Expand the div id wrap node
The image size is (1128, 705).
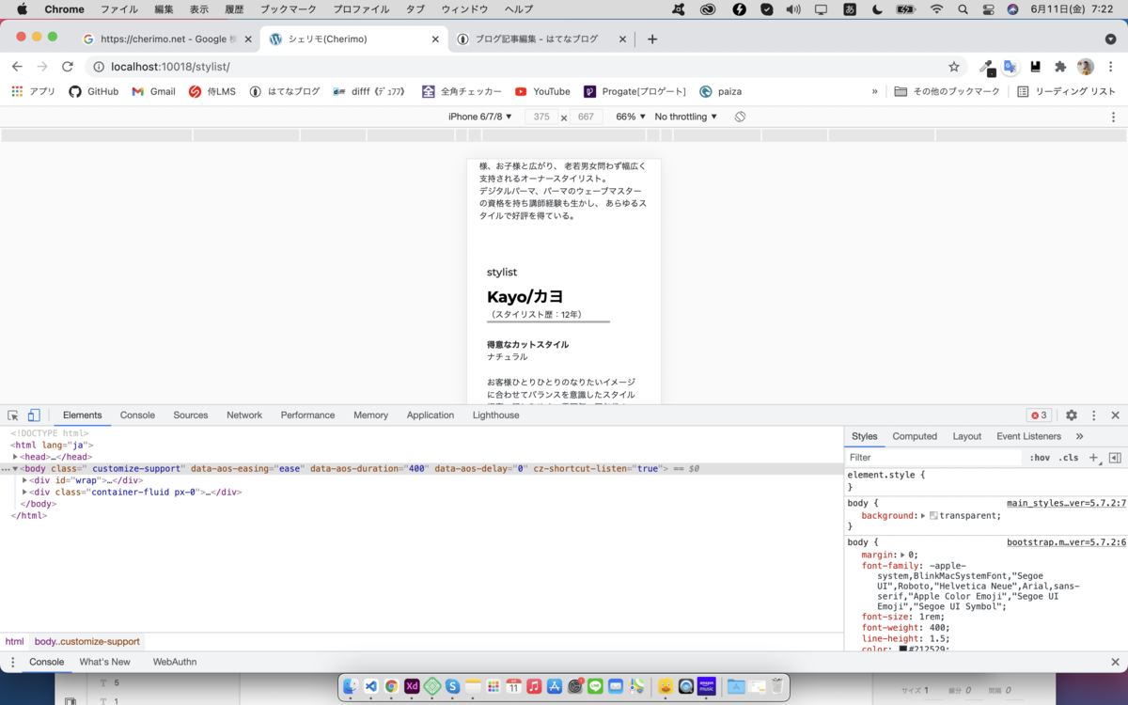point(24,480)
